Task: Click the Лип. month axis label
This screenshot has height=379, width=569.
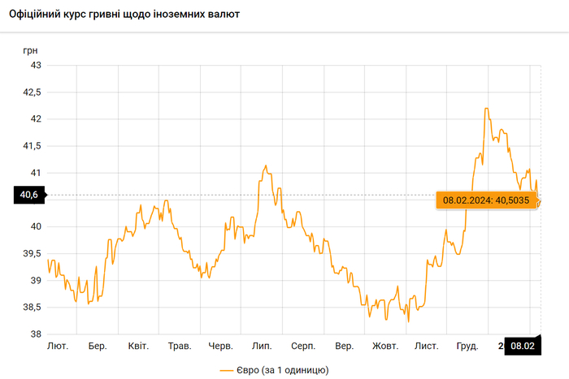Action: click(262, 347)
